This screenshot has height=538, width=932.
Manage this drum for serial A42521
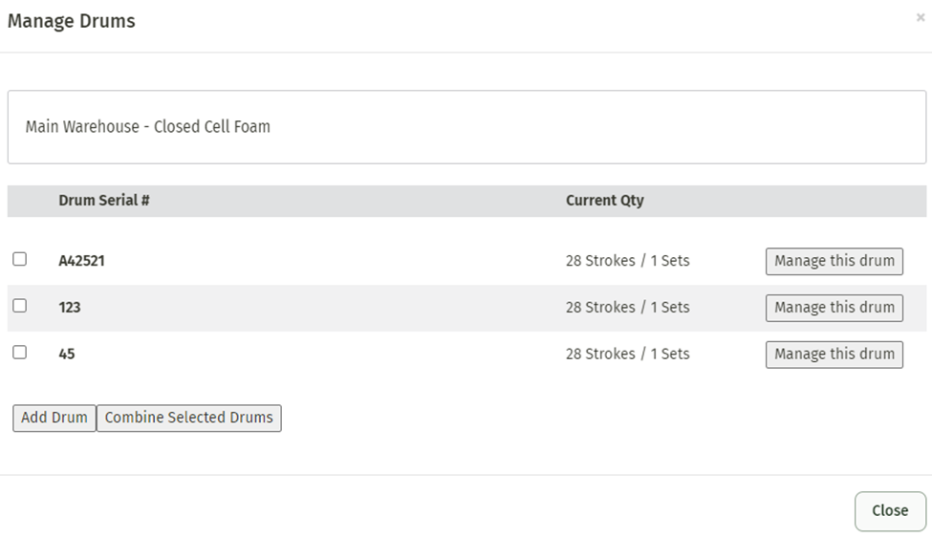[834, 261]
